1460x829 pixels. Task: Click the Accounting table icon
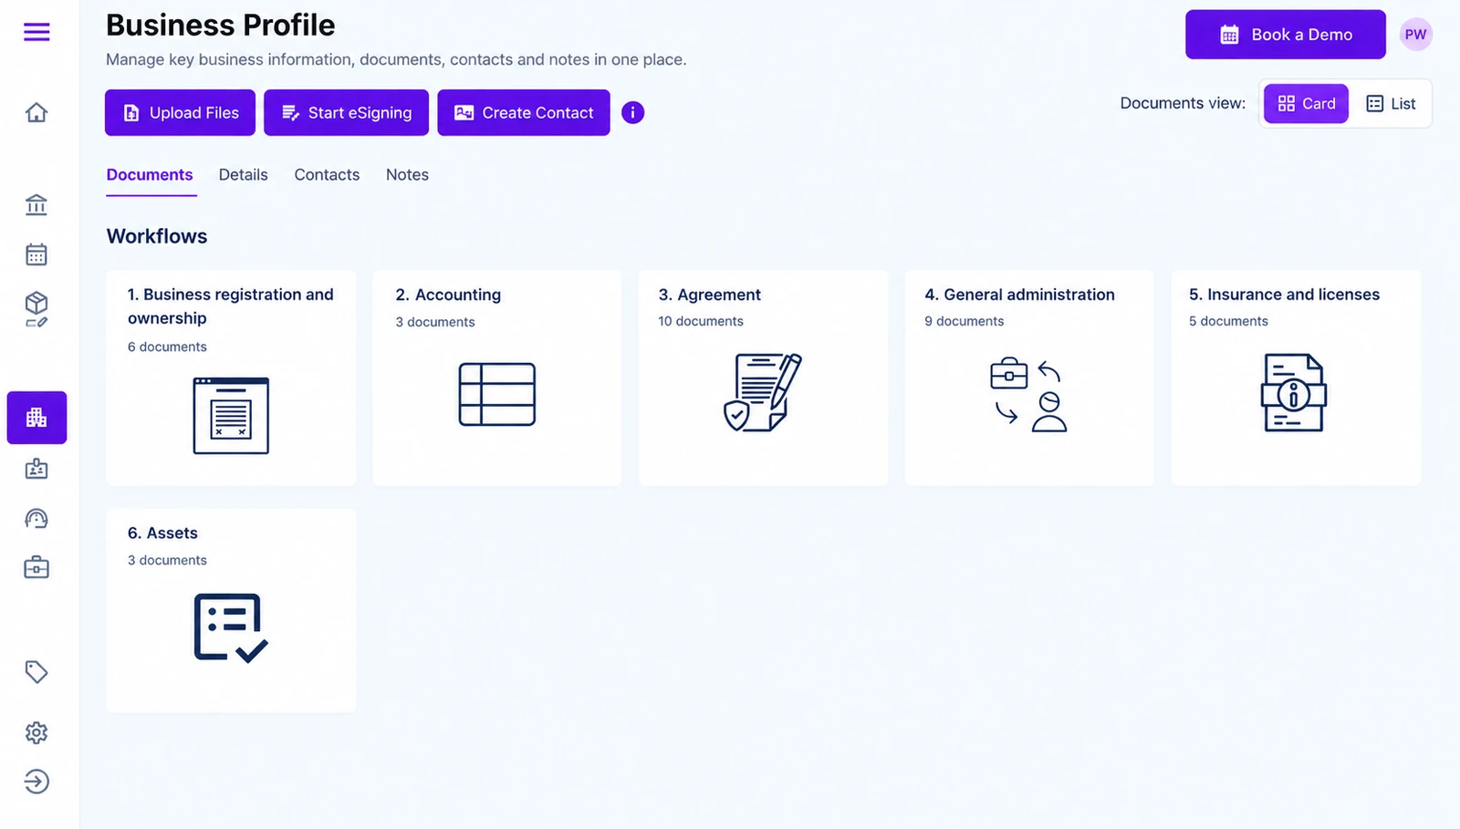tap(497, 394)
